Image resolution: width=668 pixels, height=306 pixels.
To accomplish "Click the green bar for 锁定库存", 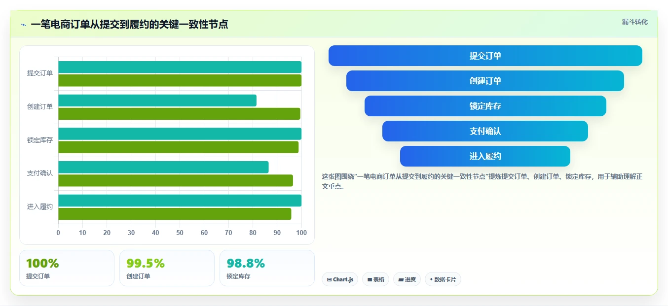I will (x=178, y=147).
